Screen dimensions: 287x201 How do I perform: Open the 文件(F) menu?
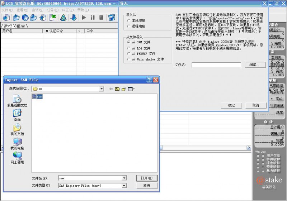click(x=7, y=10)
